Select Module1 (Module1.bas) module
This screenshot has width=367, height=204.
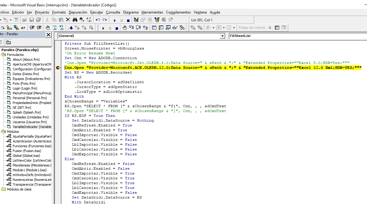click(30, 170)
